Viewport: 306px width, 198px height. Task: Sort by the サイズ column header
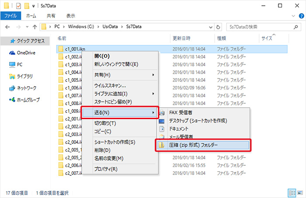pyautogui.click(x=267, y=38)
